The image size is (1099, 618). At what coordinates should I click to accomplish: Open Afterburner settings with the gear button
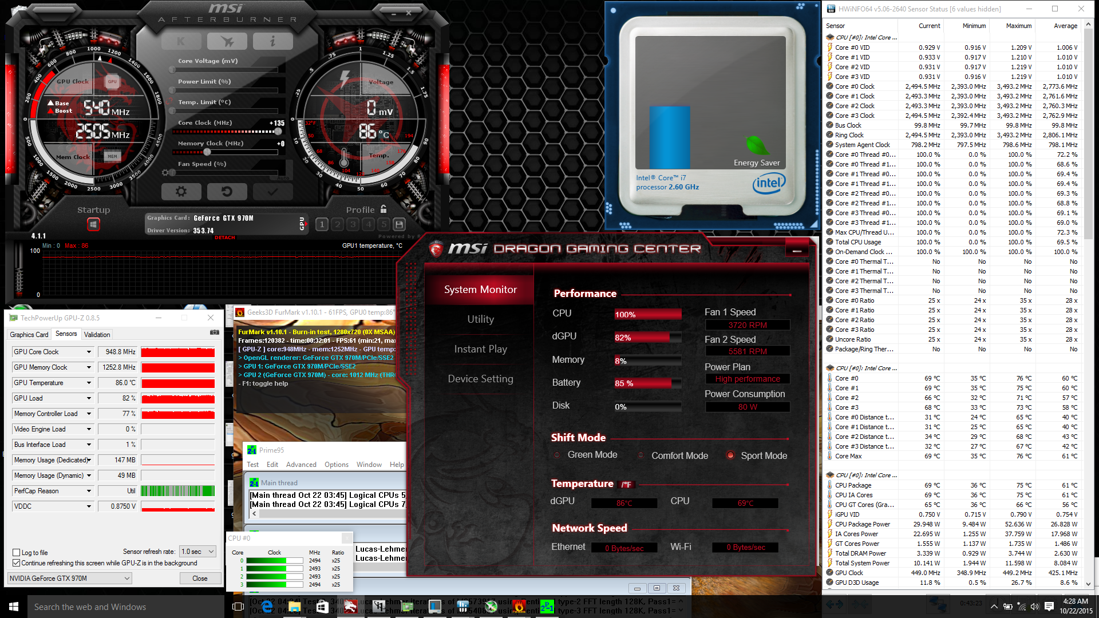coord(181,192)
